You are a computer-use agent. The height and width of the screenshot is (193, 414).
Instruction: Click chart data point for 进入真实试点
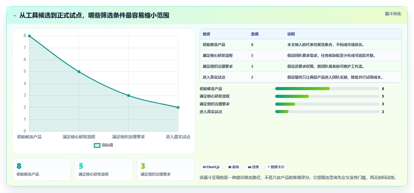pyautogui.click(x=178, y=107)
